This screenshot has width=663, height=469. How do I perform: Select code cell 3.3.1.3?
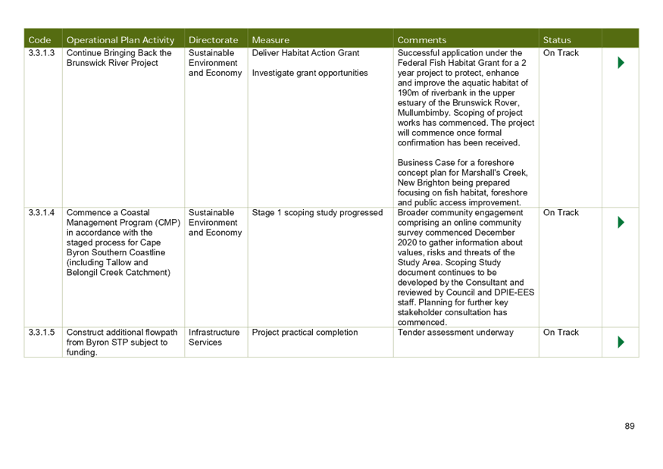pyautogui.click(x=42, y=53)
